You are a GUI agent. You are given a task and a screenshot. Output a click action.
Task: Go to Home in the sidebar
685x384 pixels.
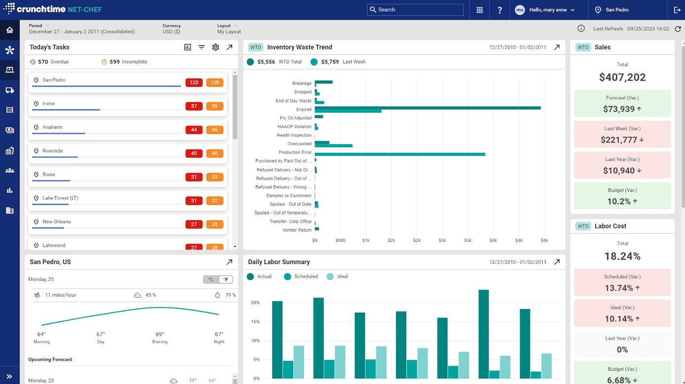point(9,30)
